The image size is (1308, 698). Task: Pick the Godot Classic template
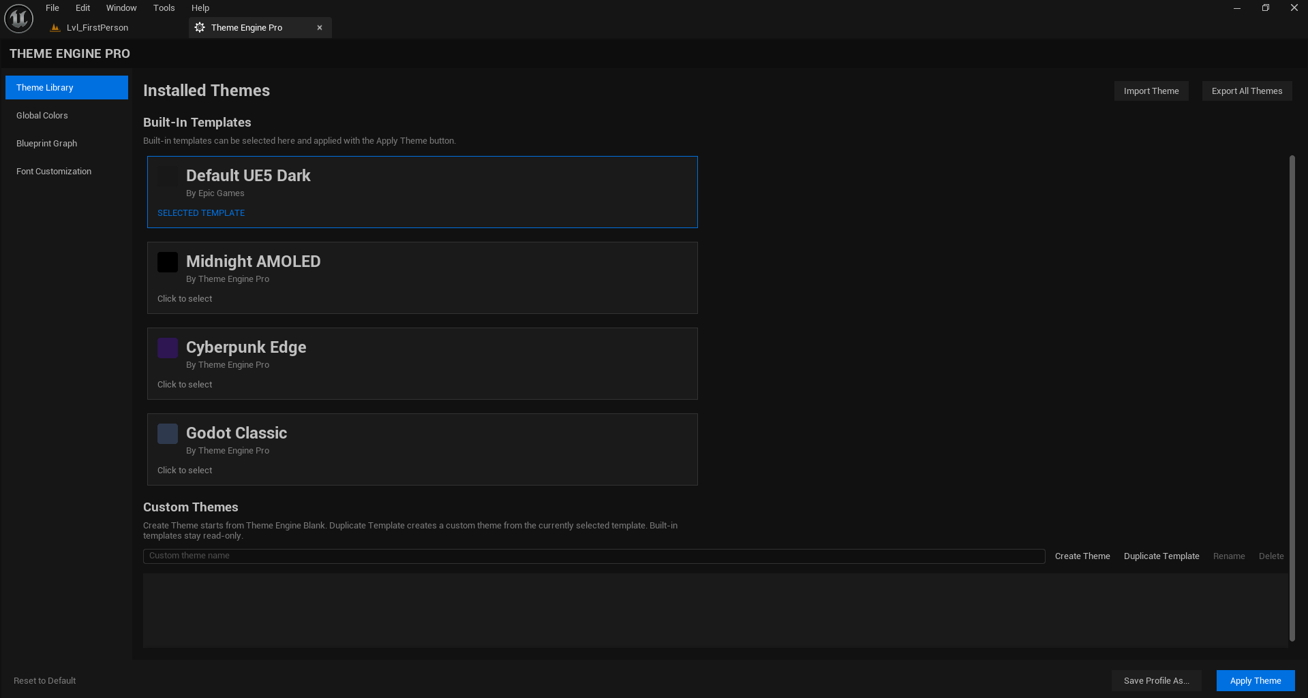coord(422,449)
